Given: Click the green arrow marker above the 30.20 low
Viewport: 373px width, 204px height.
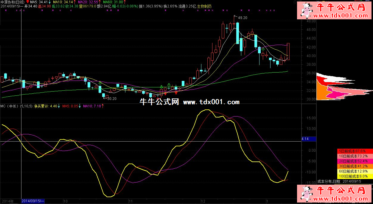Looking at the screenshot, I should [x=100, y=83].
